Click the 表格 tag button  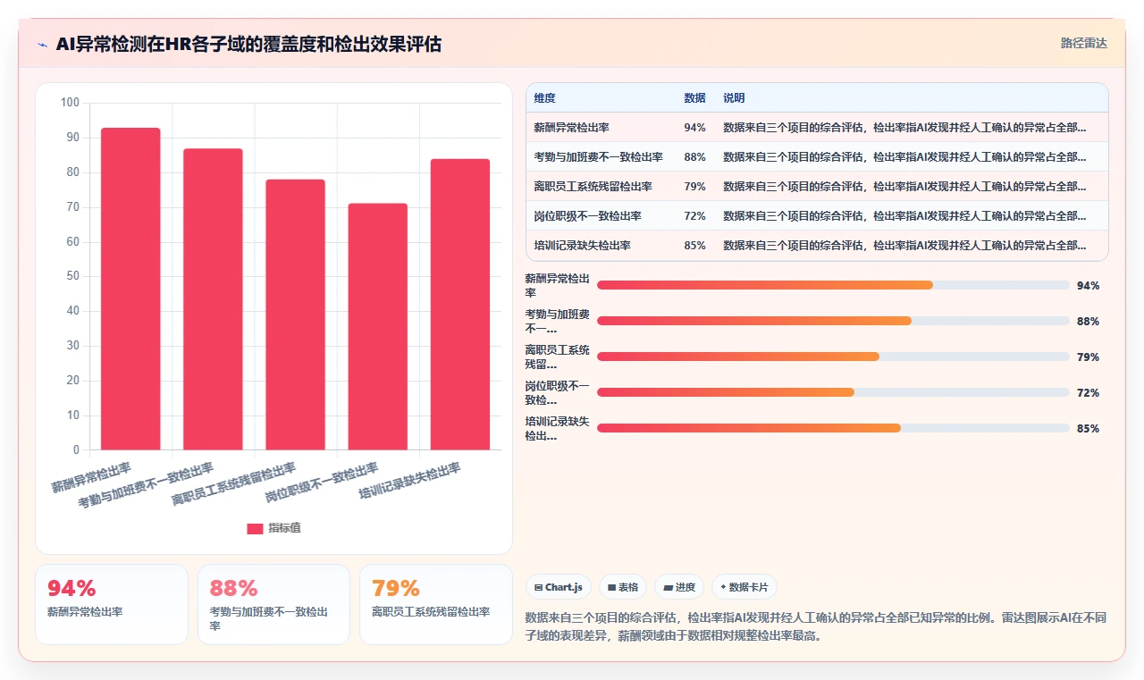623,587
